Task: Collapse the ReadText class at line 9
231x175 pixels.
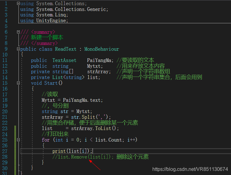Action: [x=18, y=49]
